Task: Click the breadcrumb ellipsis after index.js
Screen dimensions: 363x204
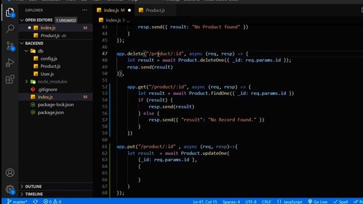Action: (128, 20)
